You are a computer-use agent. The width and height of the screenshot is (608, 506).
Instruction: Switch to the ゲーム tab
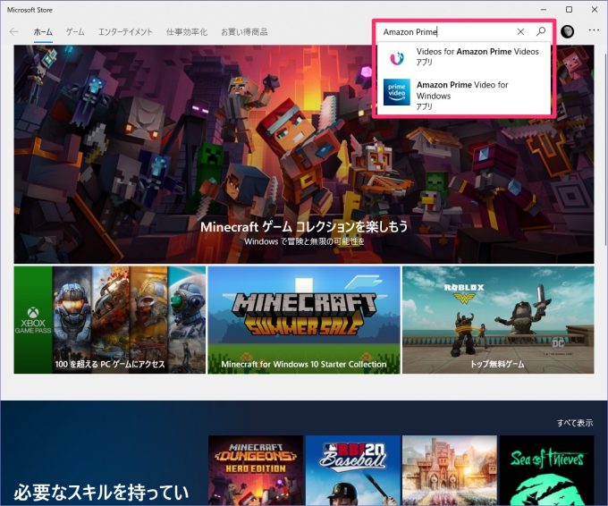pos(75,32)
